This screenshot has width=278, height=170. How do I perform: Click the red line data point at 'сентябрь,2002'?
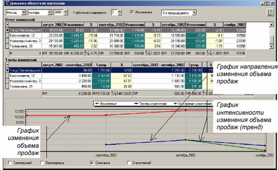click(106, 115)
